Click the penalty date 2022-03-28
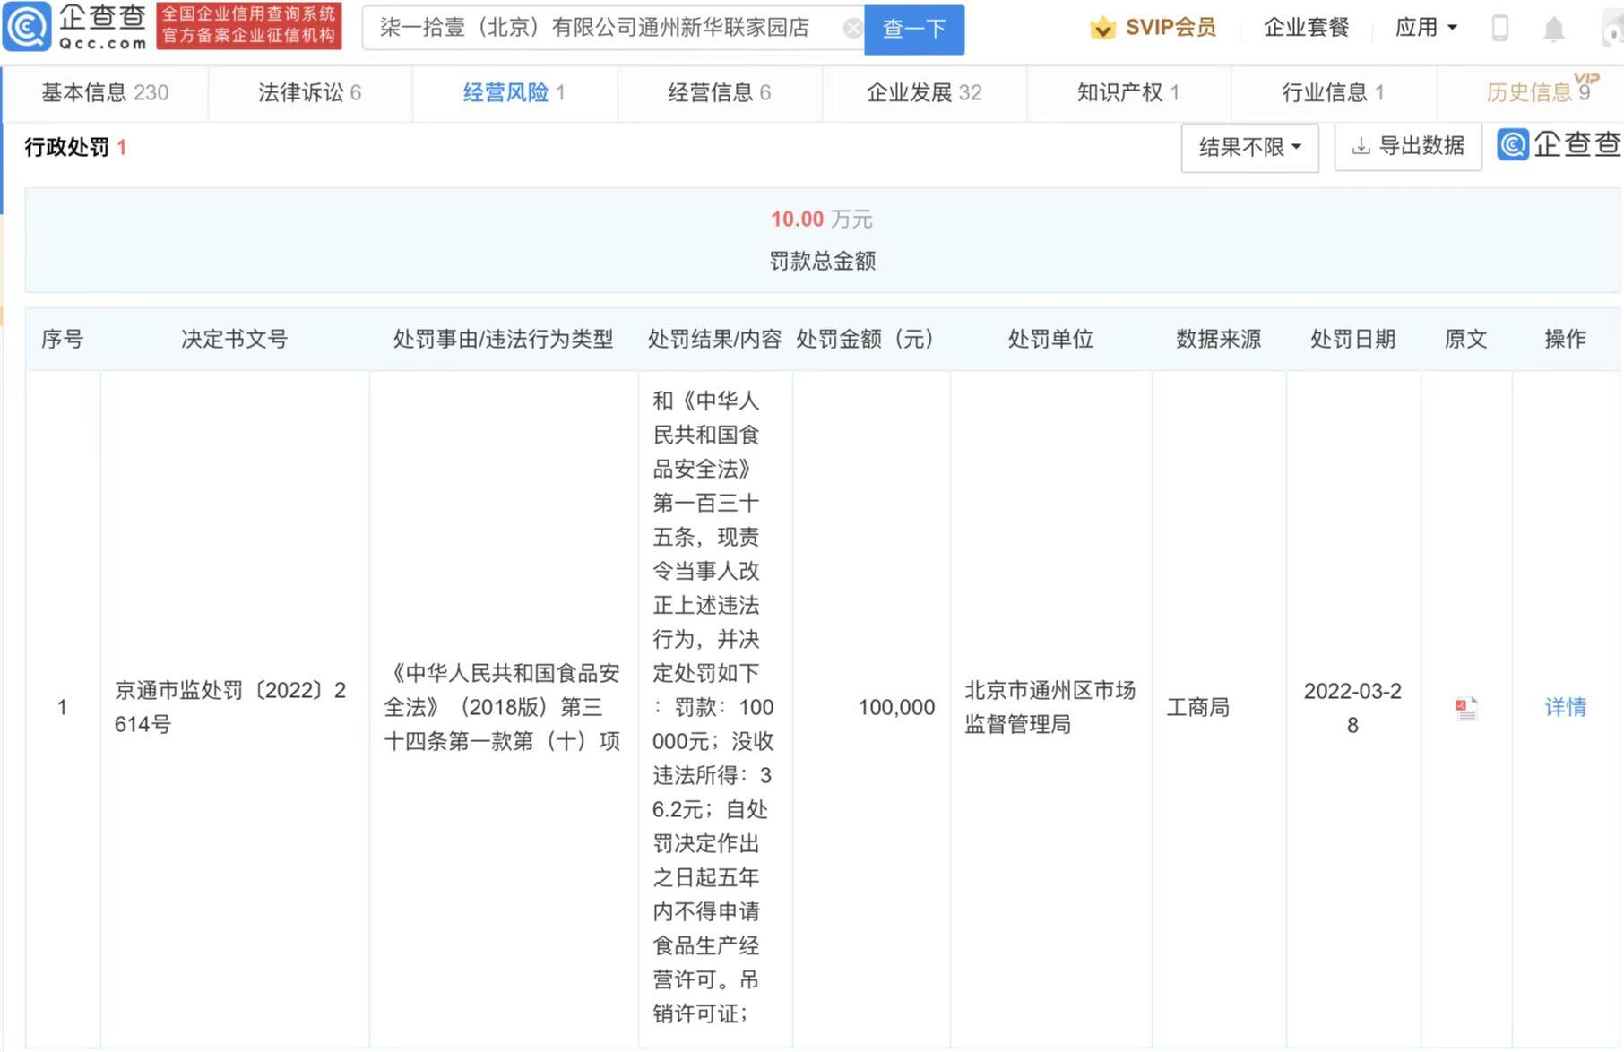This screenshot has height=1052, width=1624. (1352, 708)
